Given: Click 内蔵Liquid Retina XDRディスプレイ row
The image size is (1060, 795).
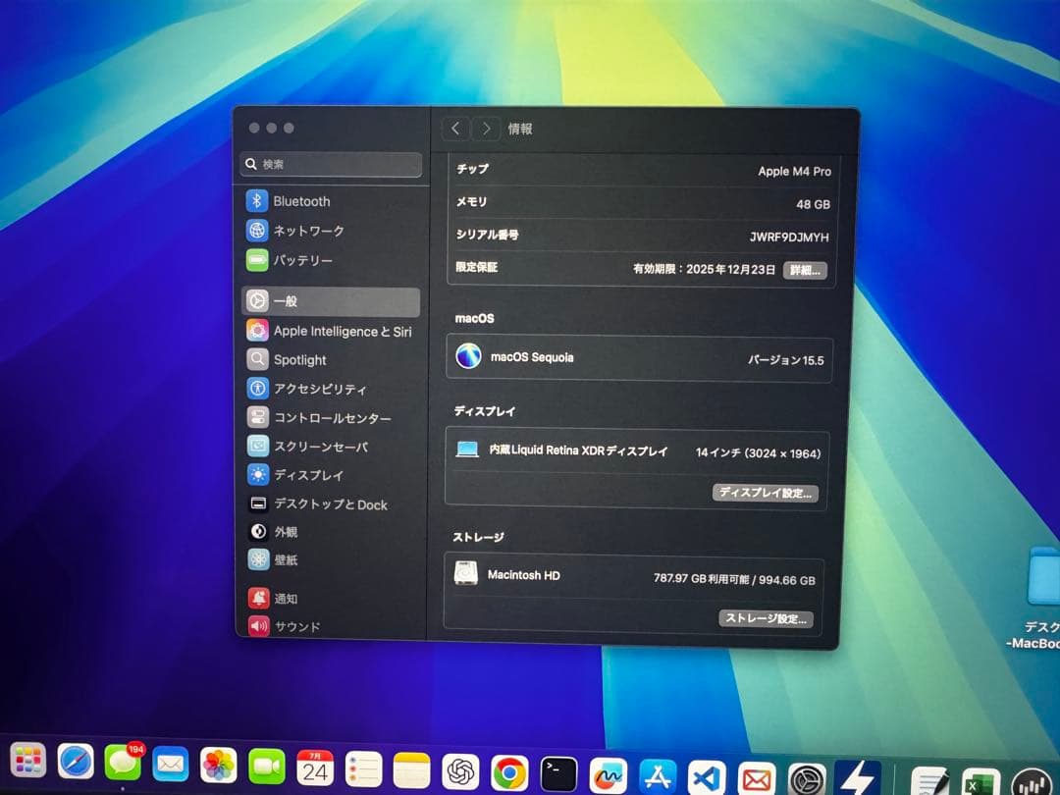Looking at the screenshot, I should (637, 450).
